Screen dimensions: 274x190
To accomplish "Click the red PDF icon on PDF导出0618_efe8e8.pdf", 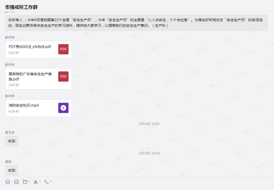I will 63,49.
